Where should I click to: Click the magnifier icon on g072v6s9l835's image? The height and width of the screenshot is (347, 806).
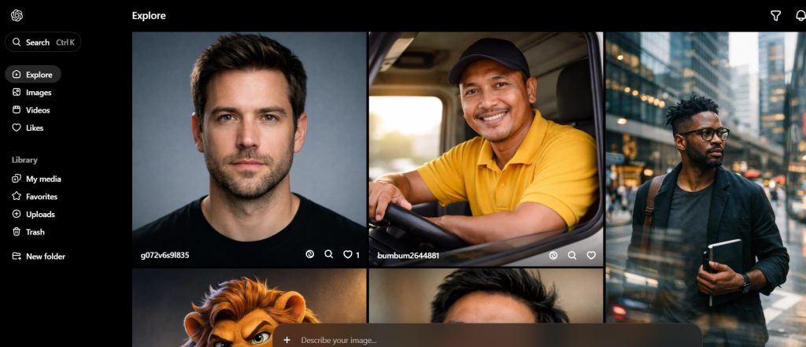pyautogui.click(x=329, y=255)
